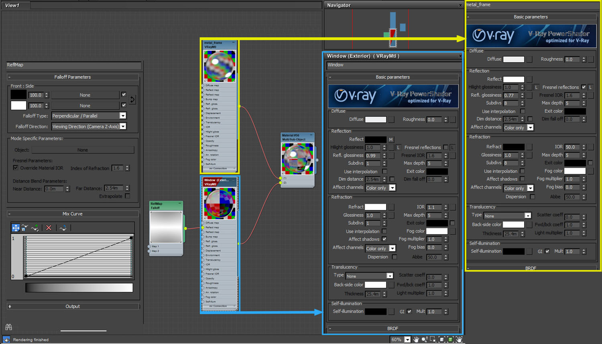Open the Falloff Type dropdown
The image size is (602, 344).
coord(123,116)
